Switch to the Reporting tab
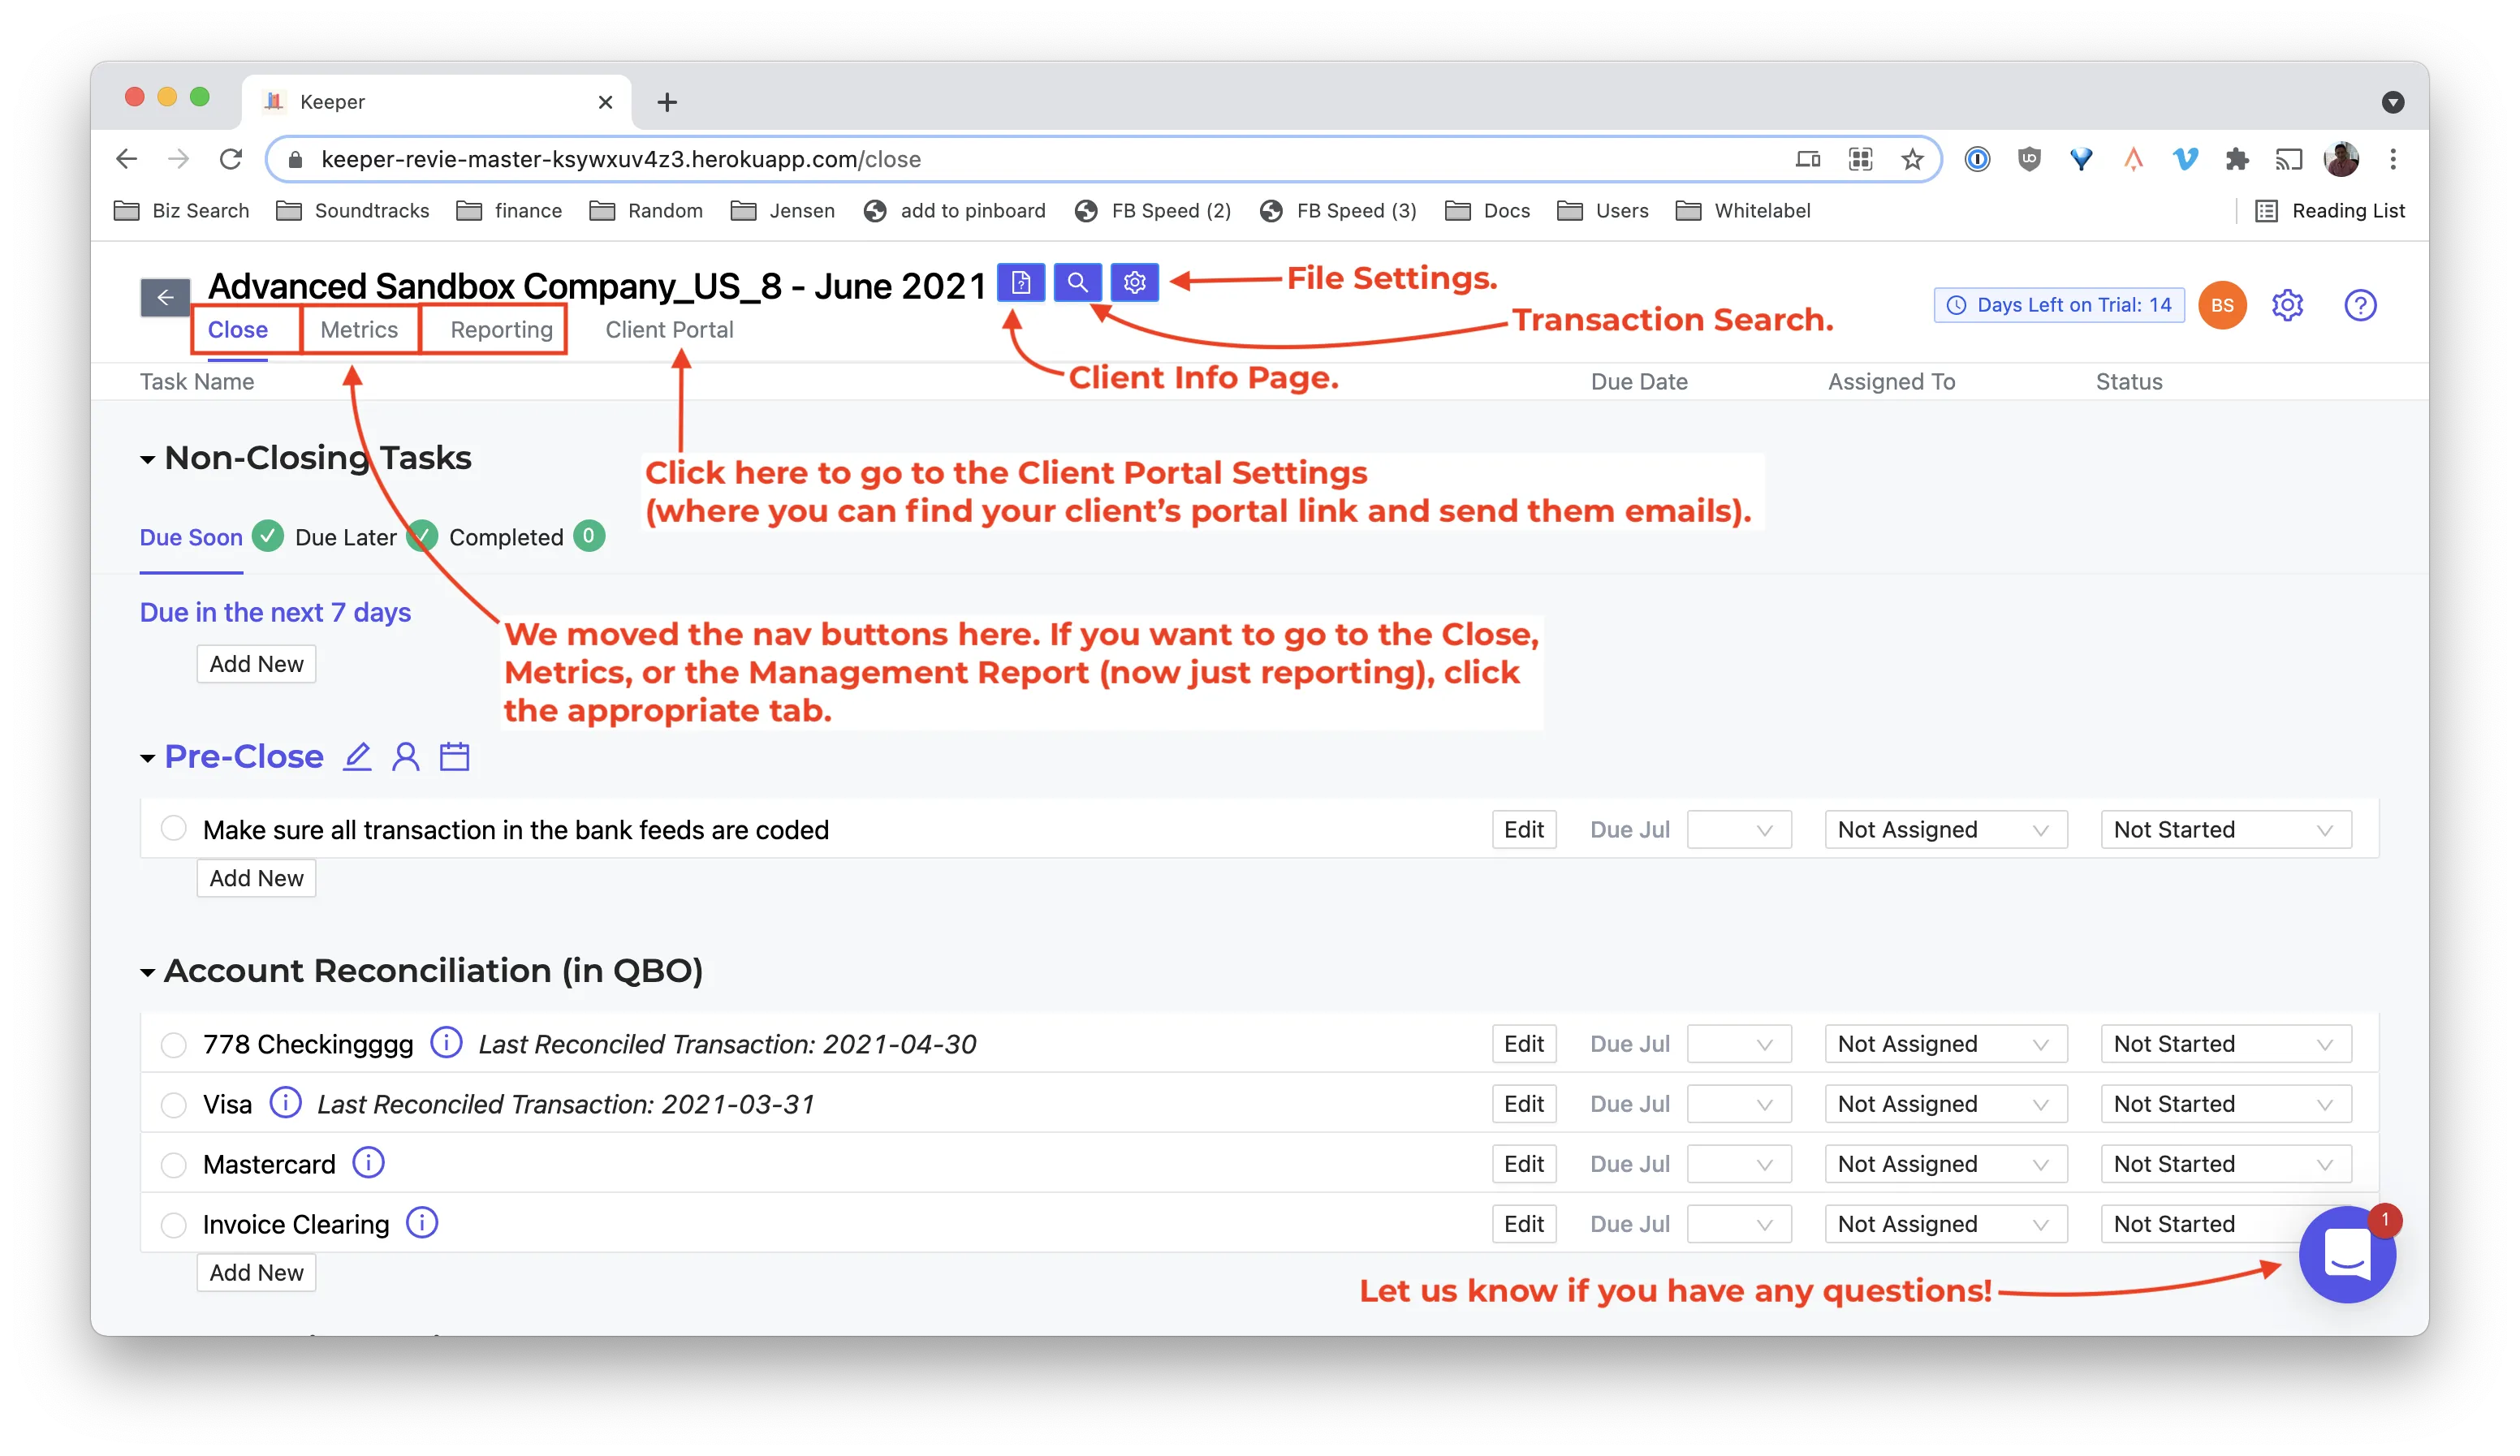 [501, 329]
